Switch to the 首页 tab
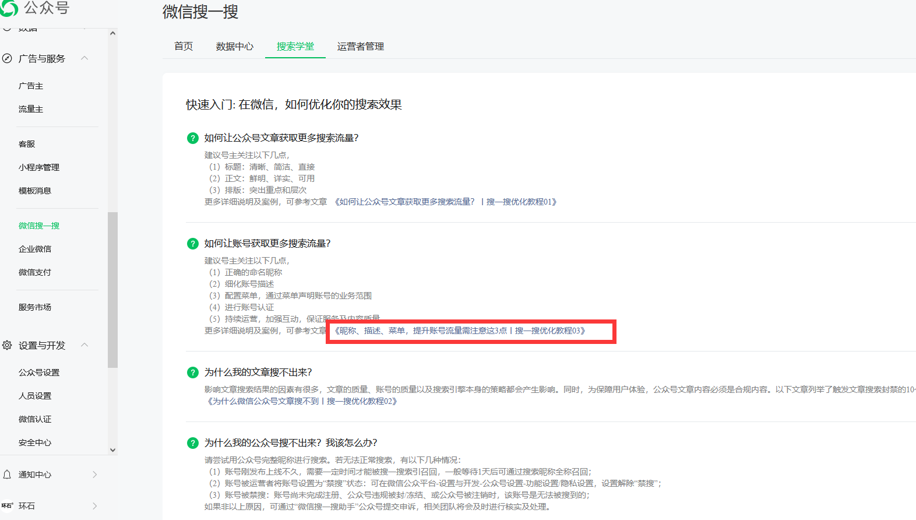Screen dimensions: 916x520 [x=184, y=46]
